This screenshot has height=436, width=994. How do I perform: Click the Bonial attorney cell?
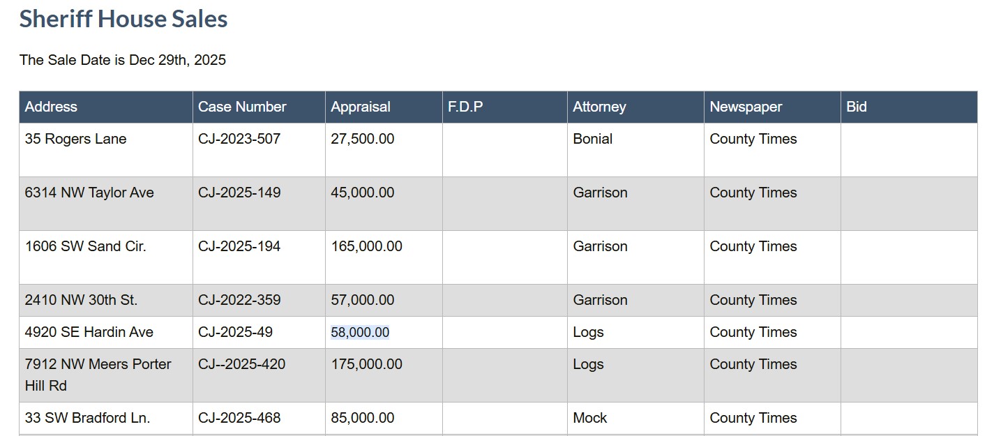(592, 139)
